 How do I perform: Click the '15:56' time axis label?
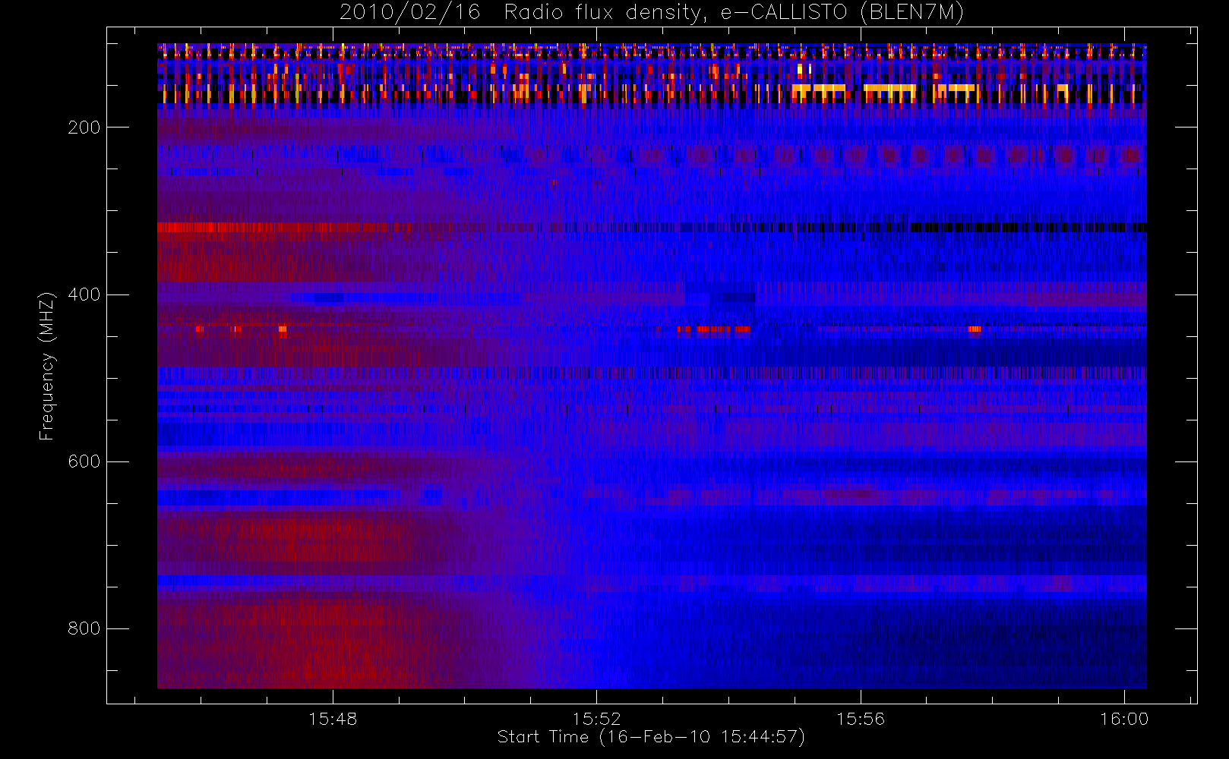(861, 719)
